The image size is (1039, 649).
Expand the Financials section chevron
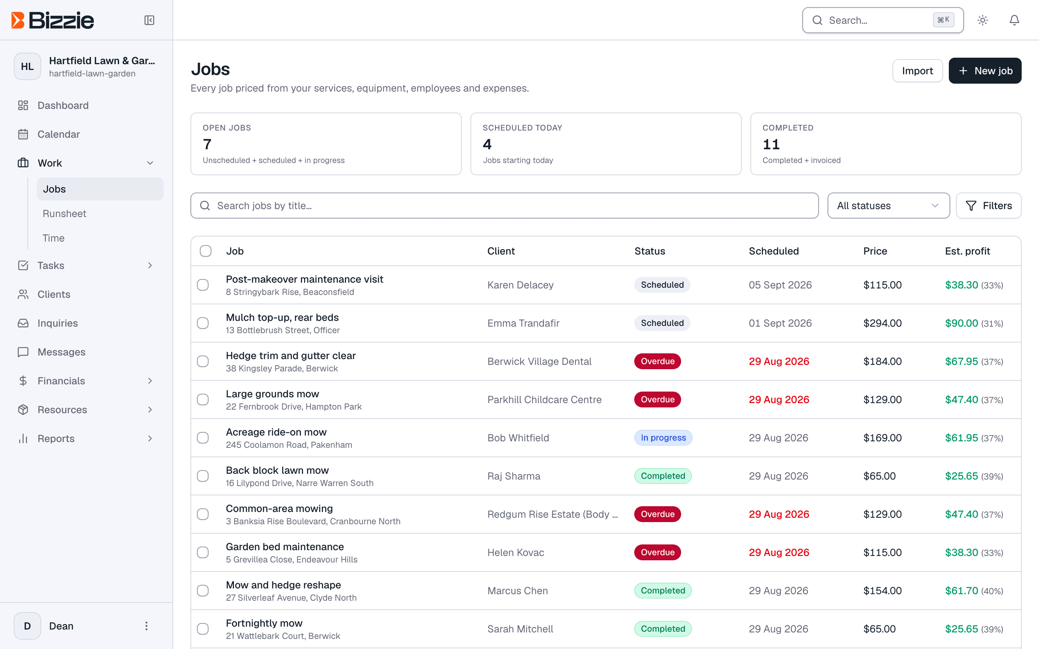[150, 381]
